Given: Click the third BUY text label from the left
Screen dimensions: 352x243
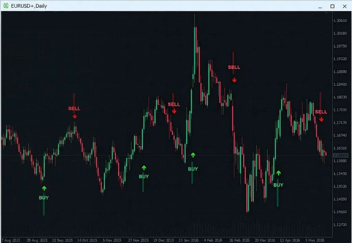Looking at the screenshot, I should pyautogui.click(x=193, y=169).
